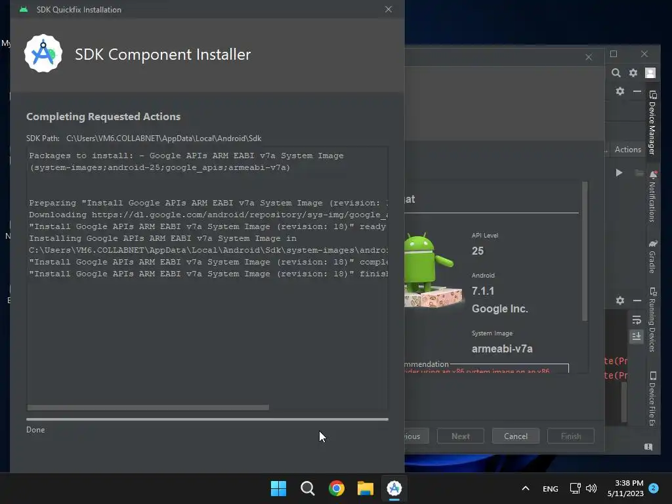Image resolution: width=672 pixels, height=504 pixels.
Task: Open the Windows Start menu
Action: [278, 488]
